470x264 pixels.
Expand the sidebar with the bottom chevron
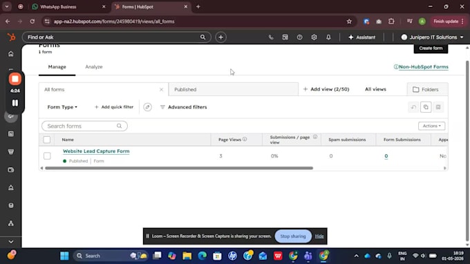(11, 242)
